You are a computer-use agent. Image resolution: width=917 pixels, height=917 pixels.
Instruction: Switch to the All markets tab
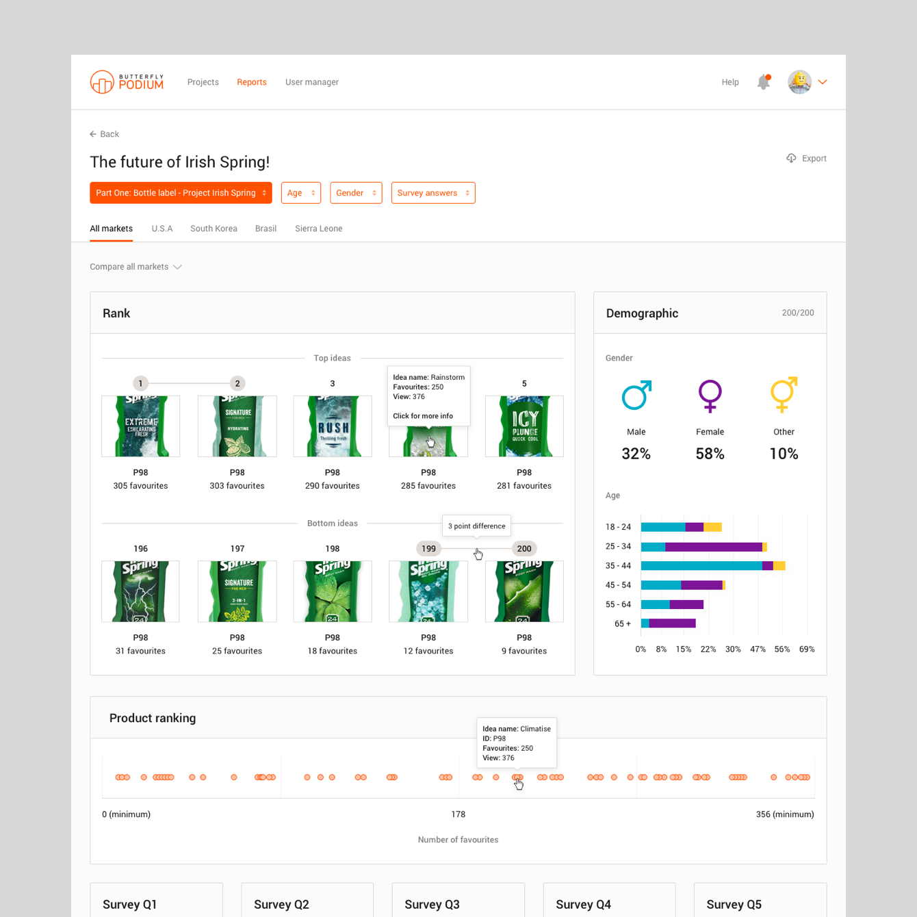coord(112,229)
